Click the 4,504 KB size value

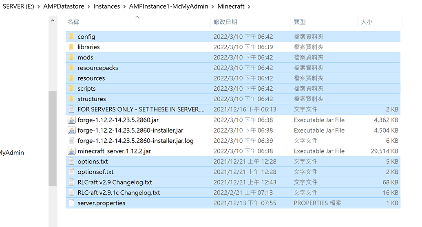point(386,130)
